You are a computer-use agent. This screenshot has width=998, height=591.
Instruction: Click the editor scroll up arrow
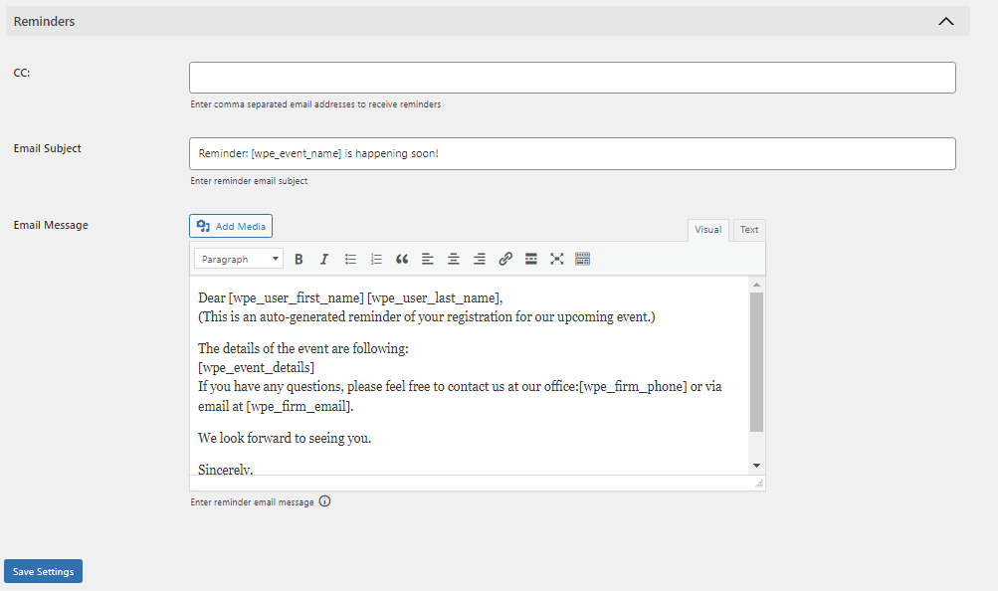(756, 285)
